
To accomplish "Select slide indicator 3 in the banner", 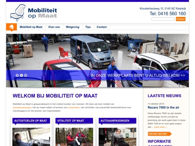I will pyautogui.click(x=26, y=75).
